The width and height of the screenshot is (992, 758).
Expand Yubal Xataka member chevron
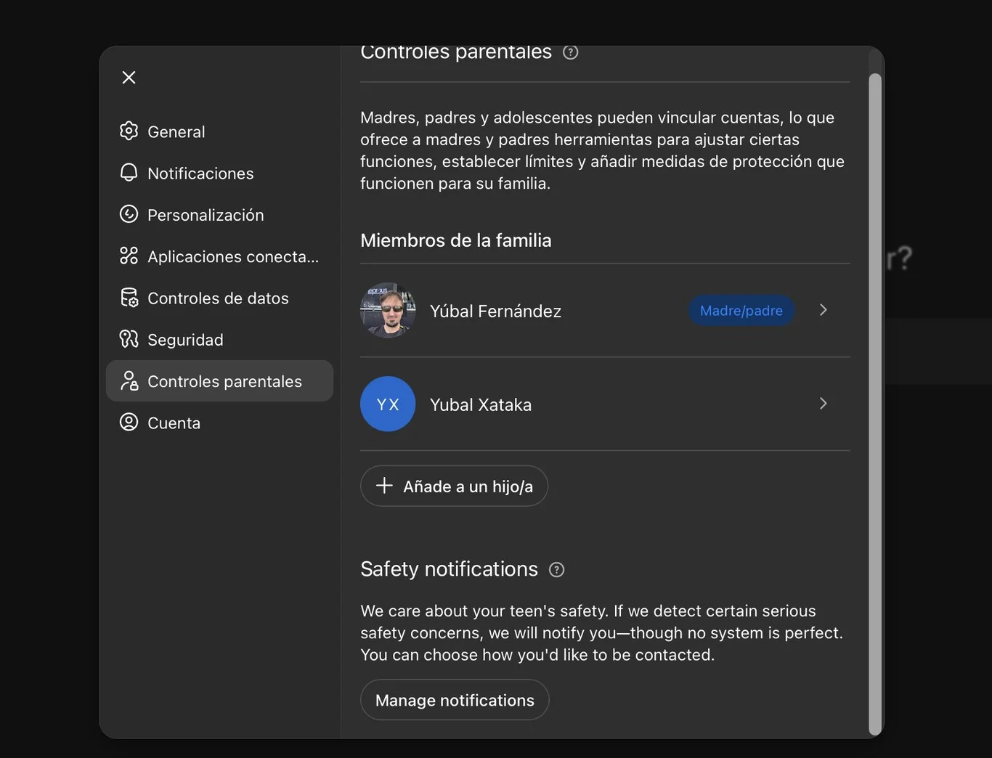coord(823,404)
